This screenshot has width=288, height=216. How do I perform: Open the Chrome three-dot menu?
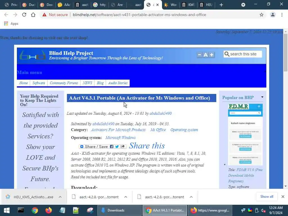coord(282,15)
